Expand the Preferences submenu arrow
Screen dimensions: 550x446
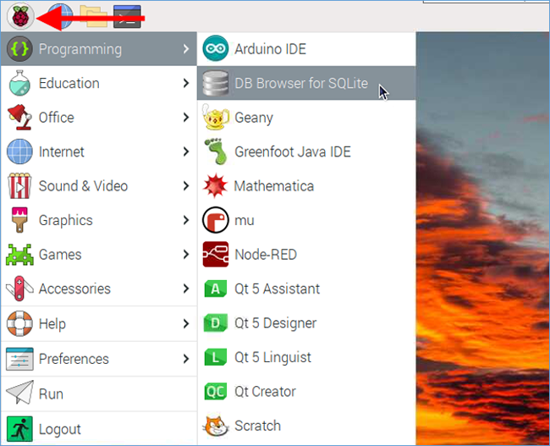coord(186,359)
